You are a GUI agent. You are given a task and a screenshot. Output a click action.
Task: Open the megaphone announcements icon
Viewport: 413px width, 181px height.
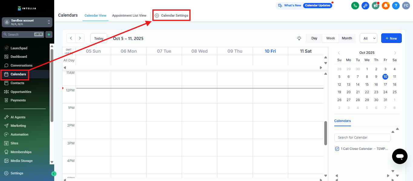point(375,5)
